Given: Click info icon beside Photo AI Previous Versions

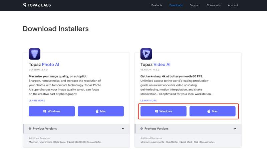Looking at the screenshot, I should (x=30, y=129).
